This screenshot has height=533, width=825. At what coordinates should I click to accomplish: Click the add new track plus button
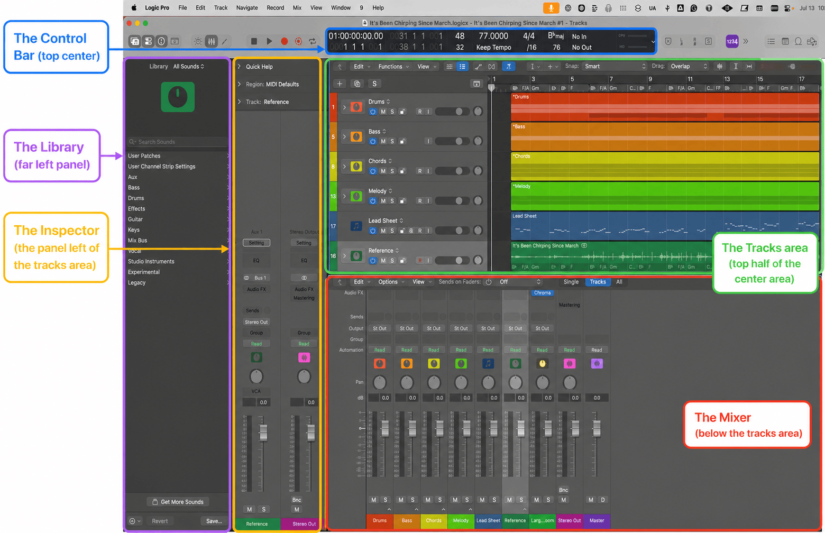340,84
